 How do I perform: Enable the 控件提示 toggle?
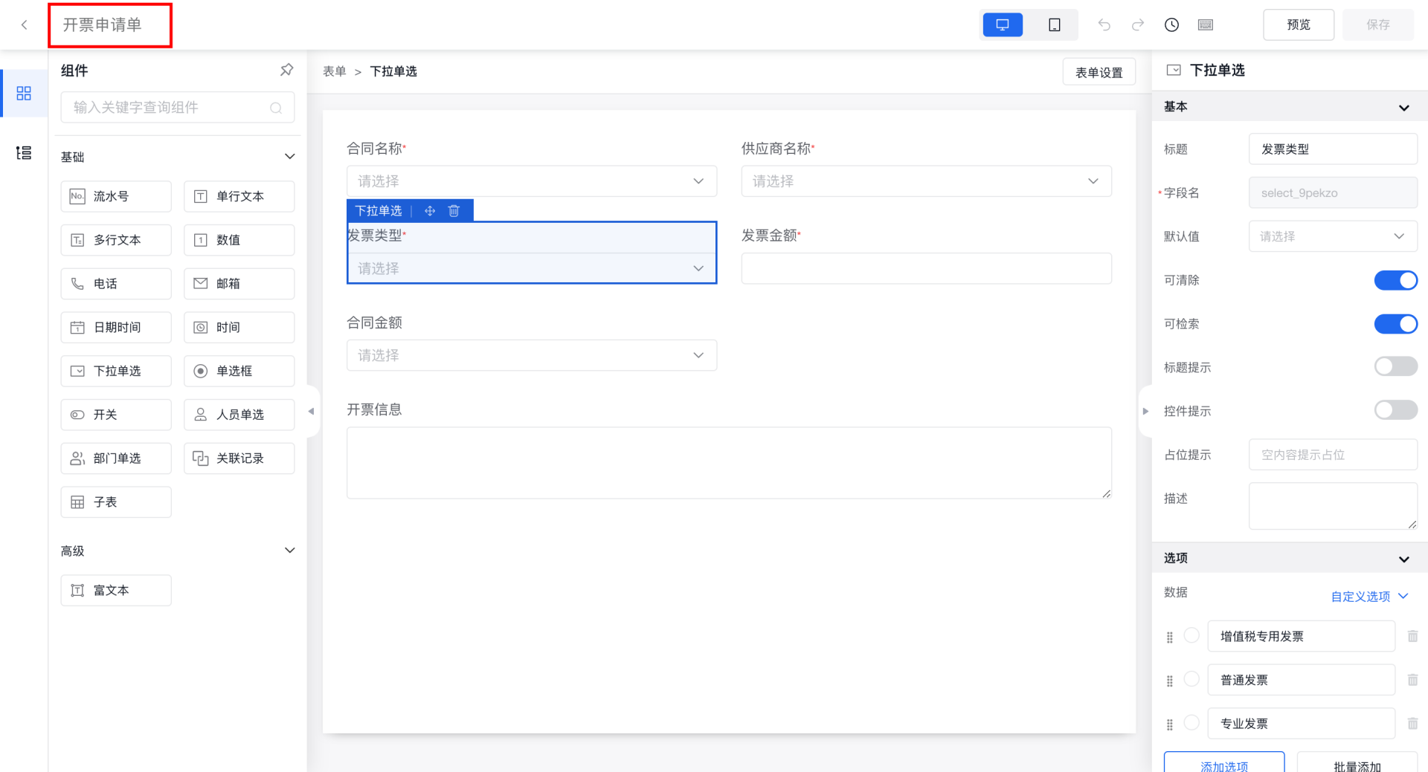(1395, 410)
